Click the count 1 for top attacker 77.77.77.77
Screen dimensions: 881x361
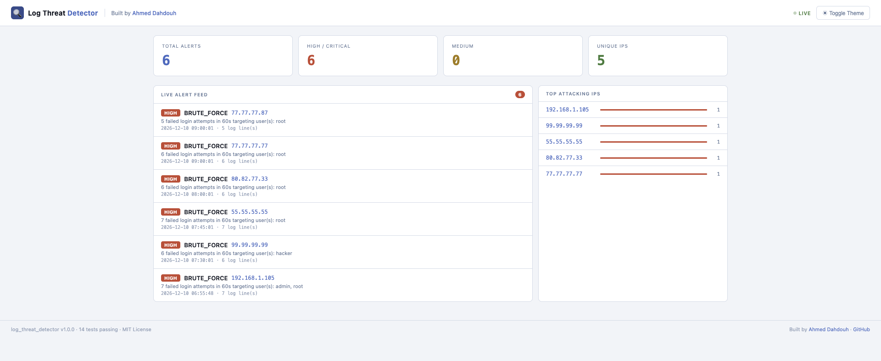[719, 174]
